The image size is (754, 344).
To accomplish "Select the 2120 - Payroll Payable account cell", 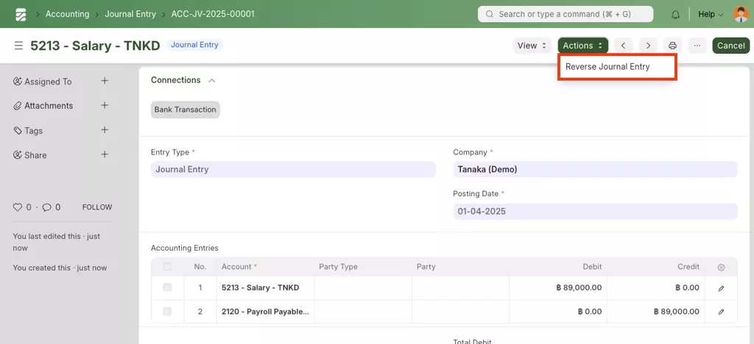I will point(265,312).
